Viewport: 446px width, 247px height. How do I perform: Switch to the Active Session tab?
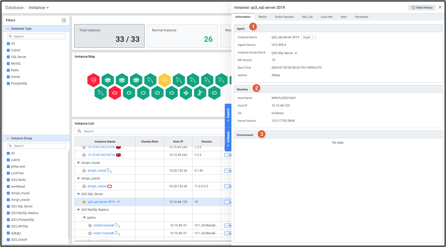(284, 17)
